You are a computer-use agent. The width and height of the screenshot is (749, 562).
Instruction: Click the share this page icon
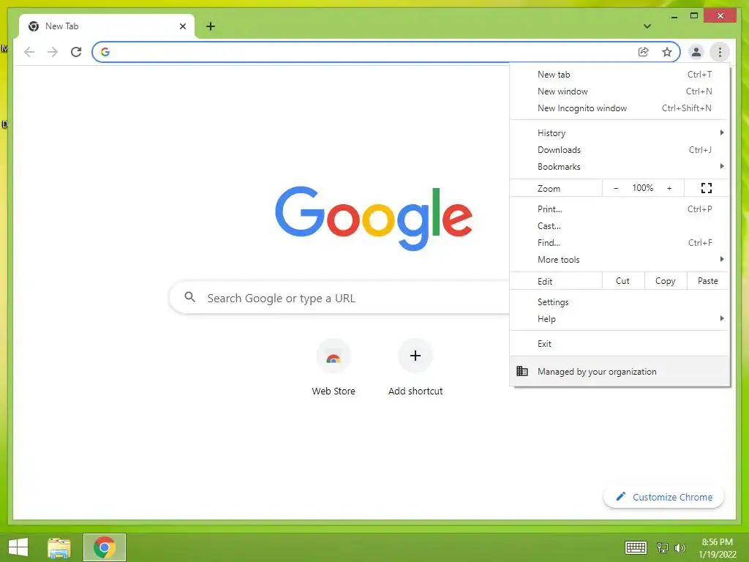(x=644, y=52)
